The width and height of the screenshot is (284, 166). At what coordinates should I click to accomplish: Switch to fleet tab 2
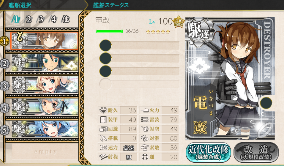[28, 19]
